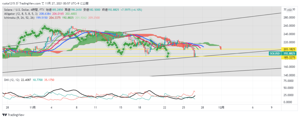Click the 11月 date on time axis

33,108
